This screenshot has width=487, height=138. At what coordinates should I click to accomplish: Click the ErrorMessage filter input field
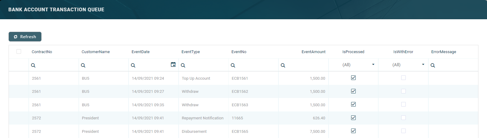point(456,65)
